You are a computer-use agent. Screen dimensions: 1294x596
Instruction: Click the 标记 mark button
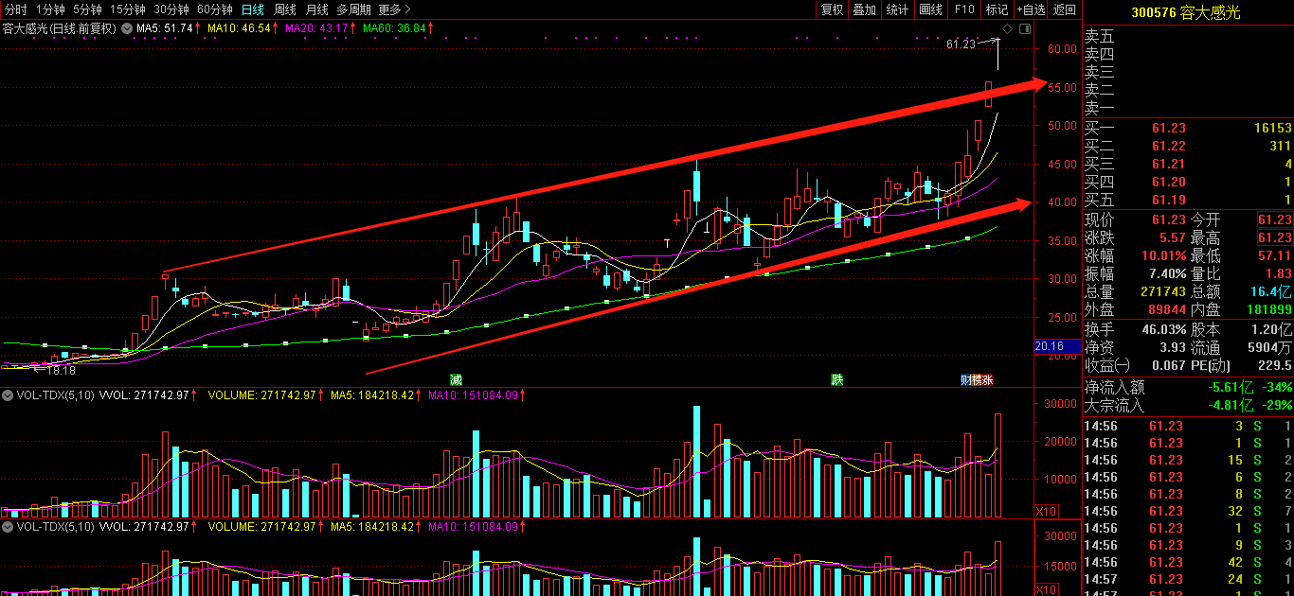point(997,9)
